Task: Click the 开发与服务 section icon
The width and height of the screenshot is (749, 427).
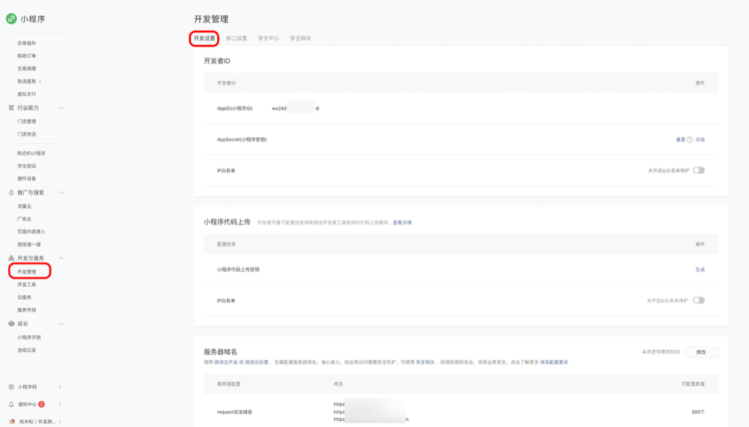Action: click(x=10, y=258)
